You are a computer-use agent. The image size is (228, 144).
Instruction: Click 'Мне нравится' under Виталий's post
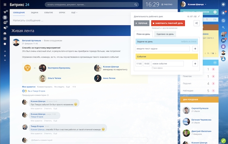click(28, 87)
